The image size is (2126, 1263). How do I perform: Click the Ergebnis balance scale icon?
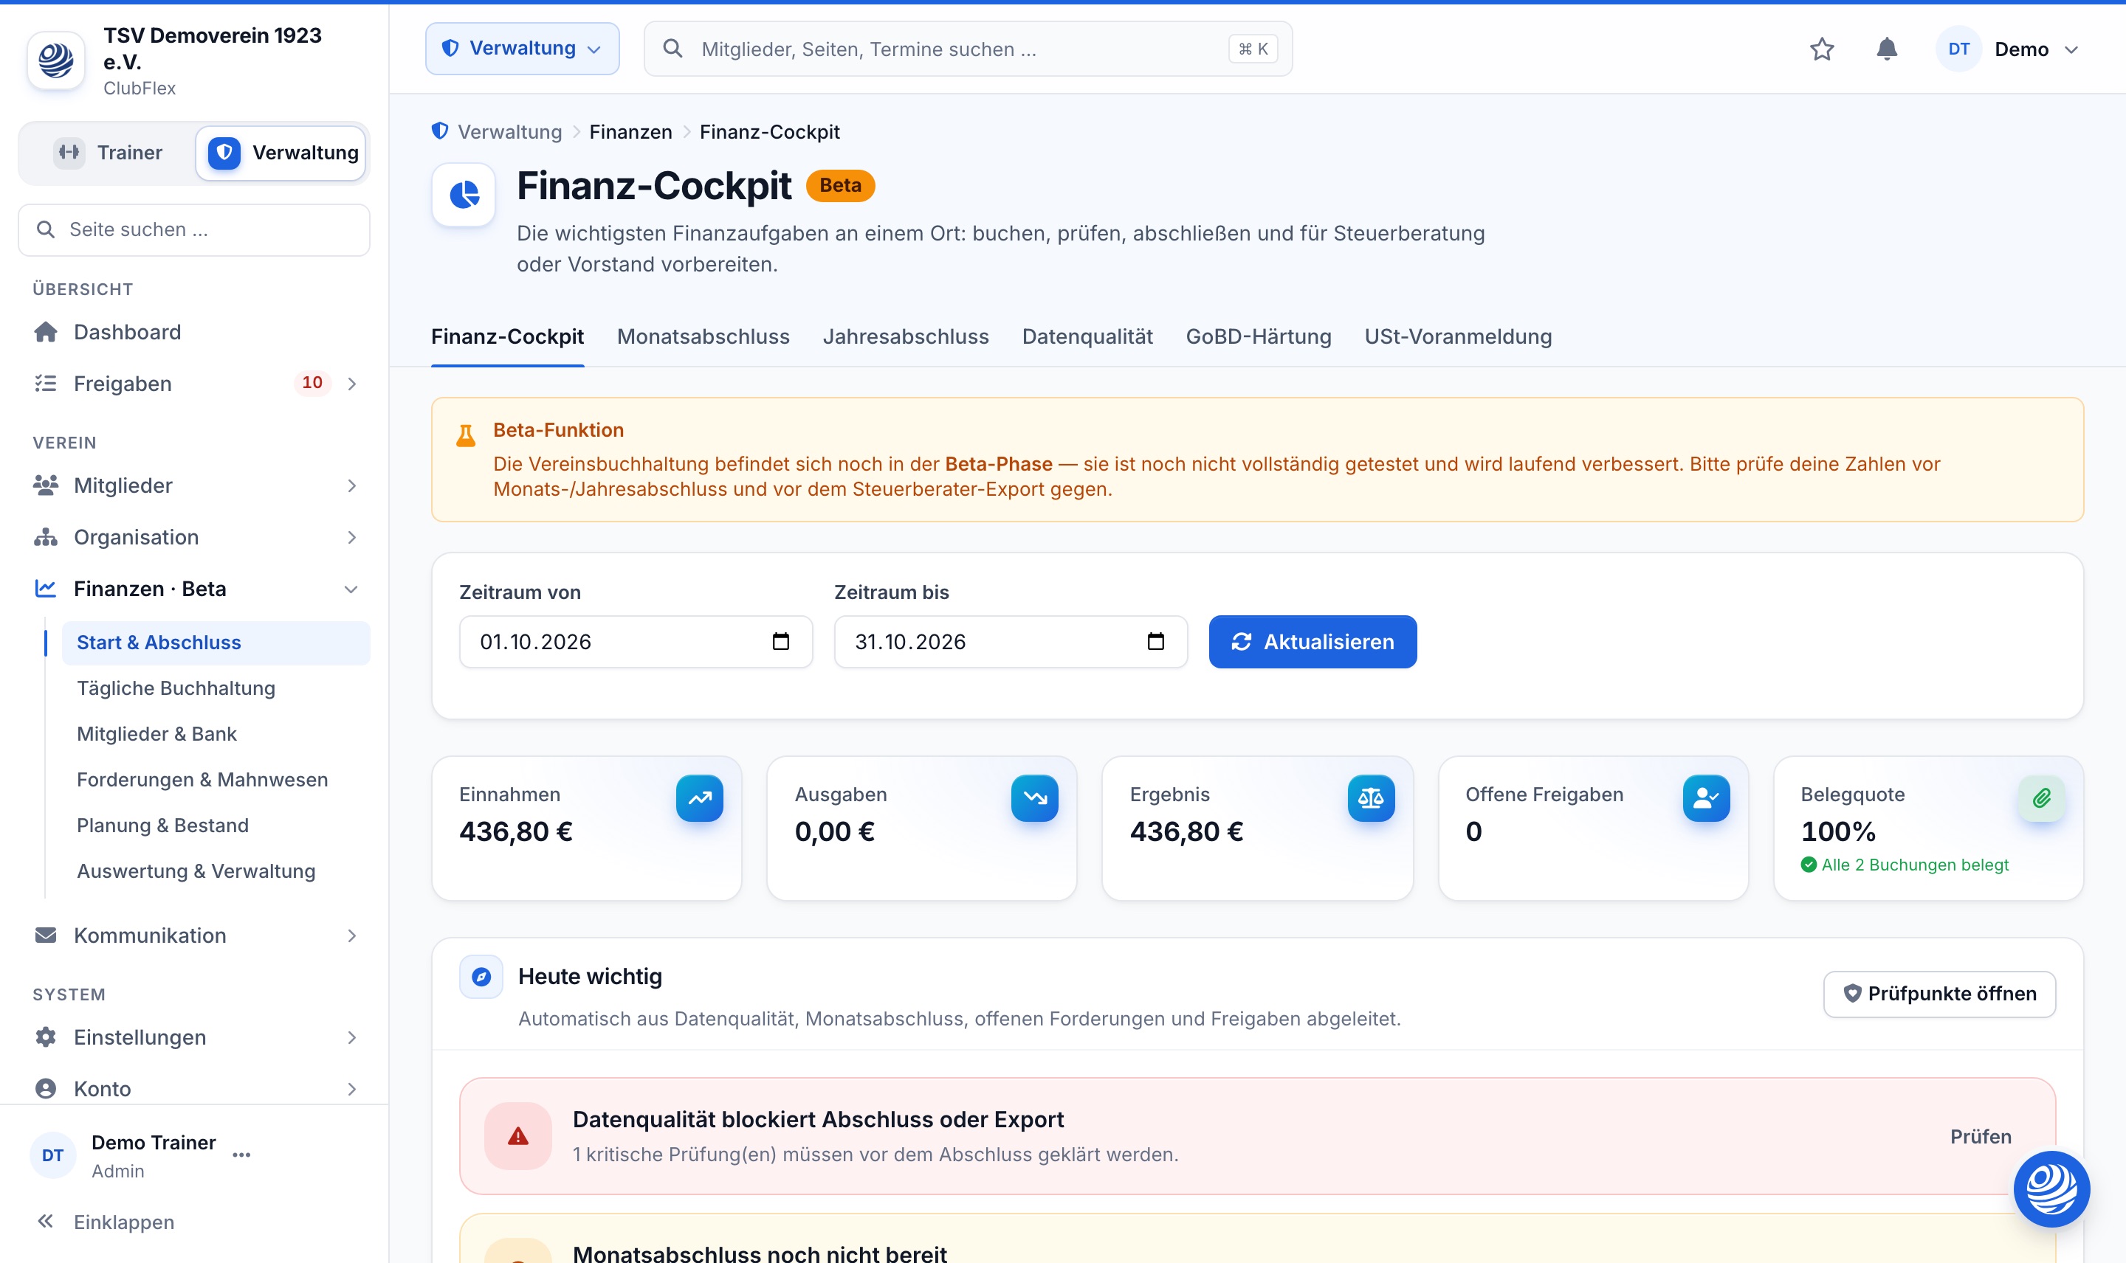tap(1371, 797)
